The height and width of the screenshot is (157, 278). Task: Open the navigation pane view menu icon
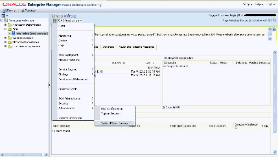(x=4, y=16)
